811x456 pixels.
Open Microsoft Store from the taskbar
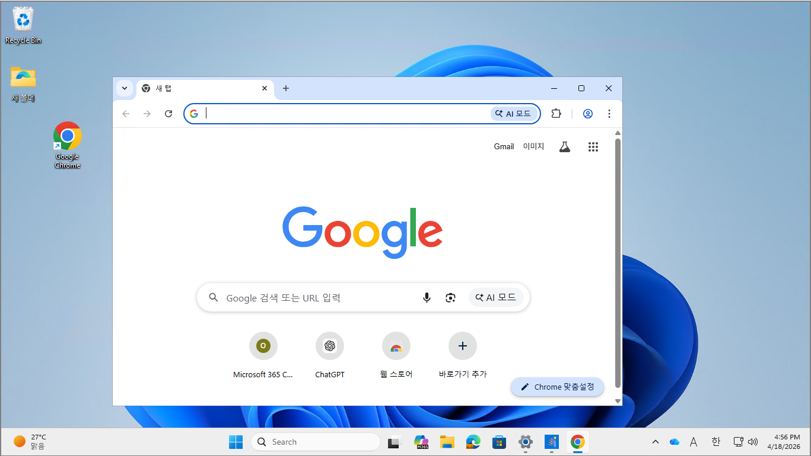click(x=499, y=442)
